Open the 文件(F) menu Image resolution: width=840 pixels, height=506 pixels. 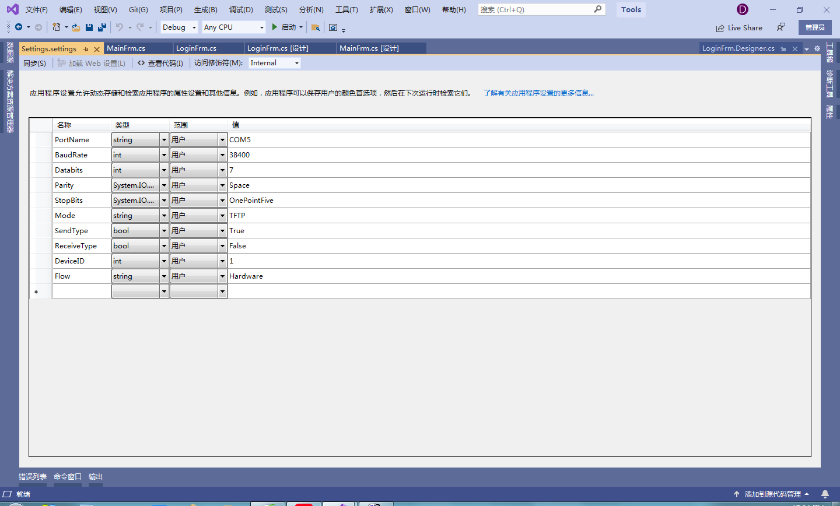[37, 9]
